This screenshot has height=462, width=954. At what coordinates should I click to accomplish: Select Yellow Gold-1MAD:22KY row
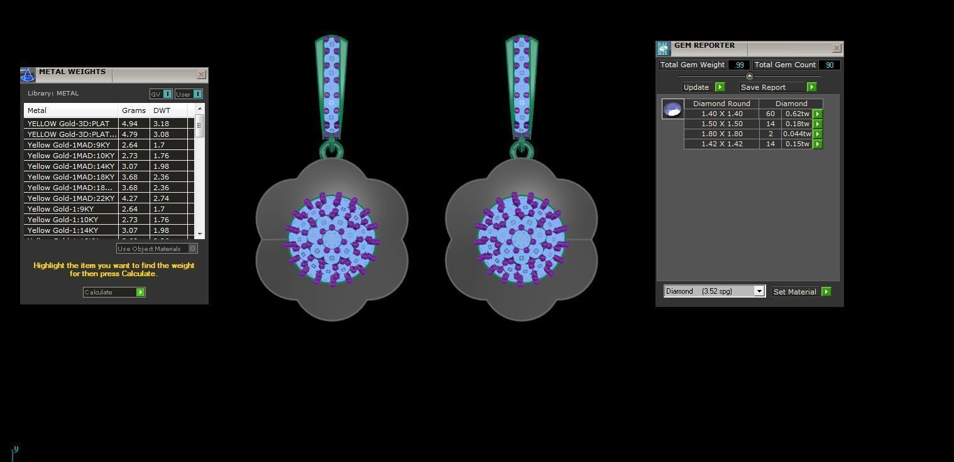(x=109, y=198)
